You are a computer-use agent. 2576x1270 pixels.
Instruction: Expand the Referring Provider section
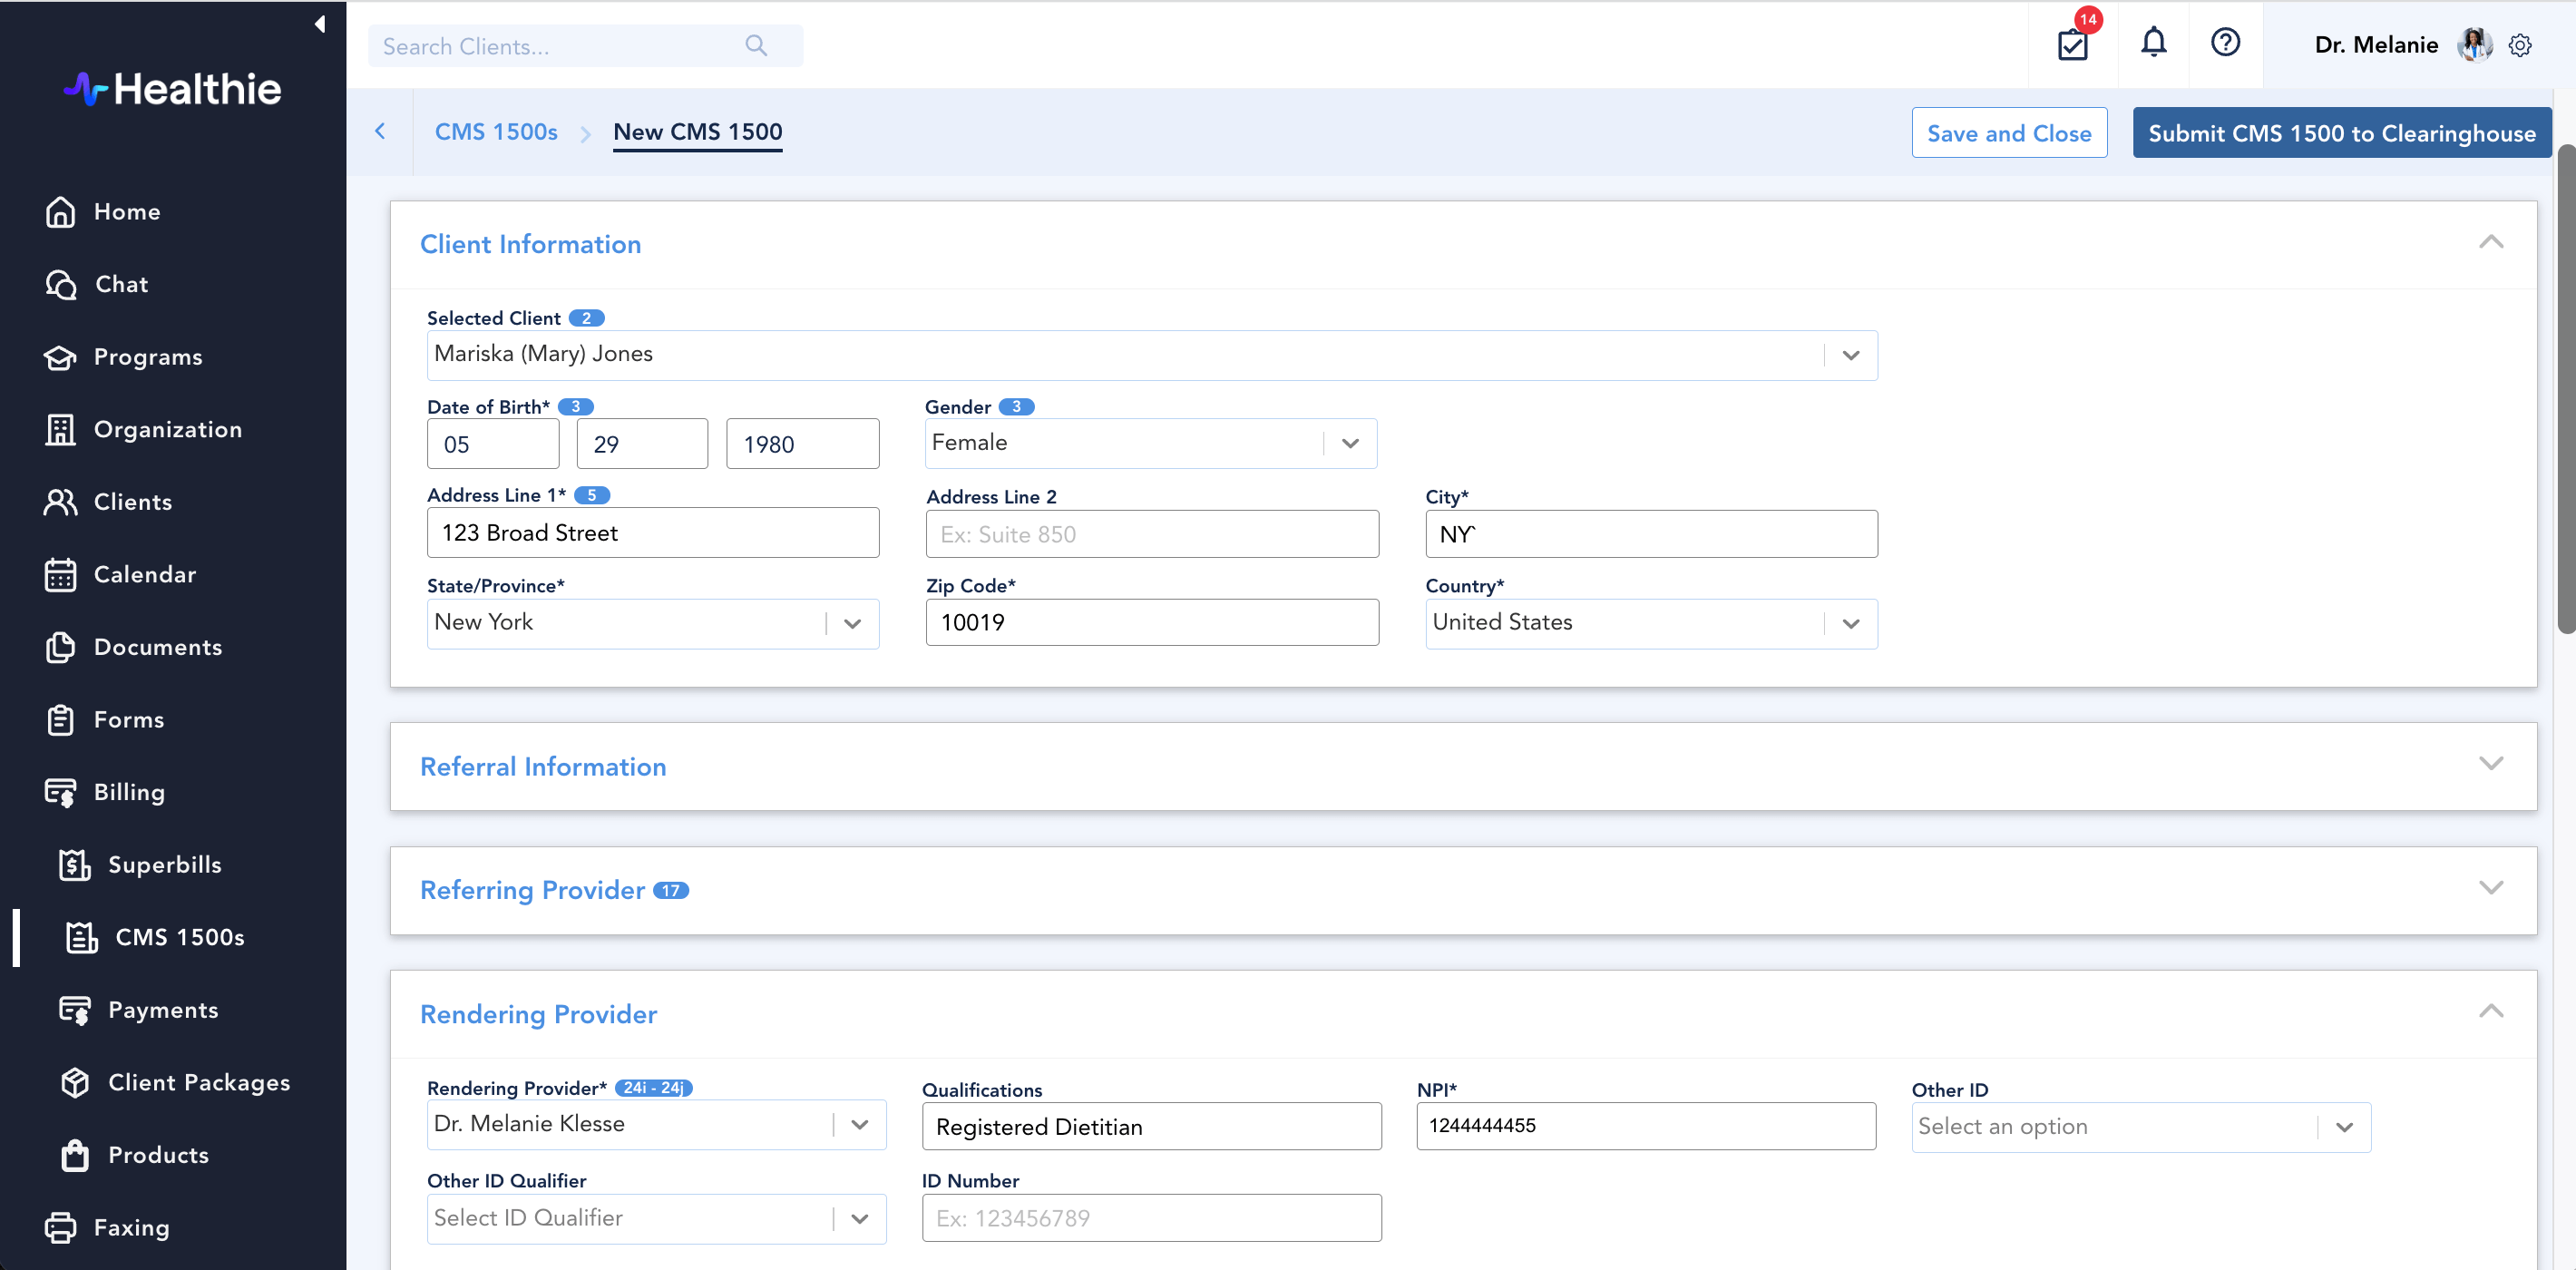(x=2492, y=887)
